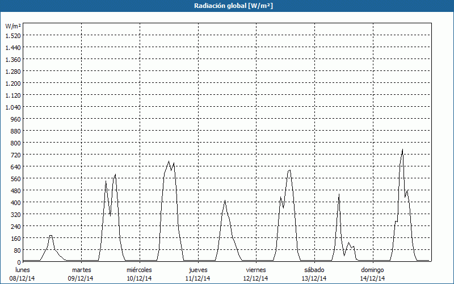Click the jueves radiation peak near 400

[225, 201]
